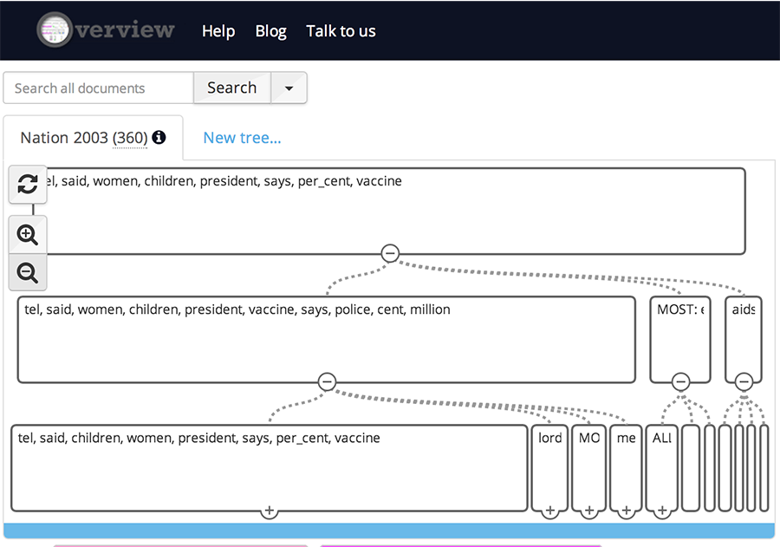Select the Nation 2003 tab
The width and height of the screenshot is (780, 547).
83,138
